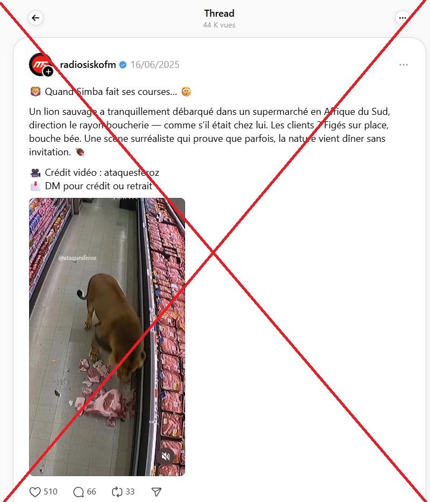Play the supermarket lion video
Image resolution: width=430 pixels, height=502 pixels.
pos(107,337)
